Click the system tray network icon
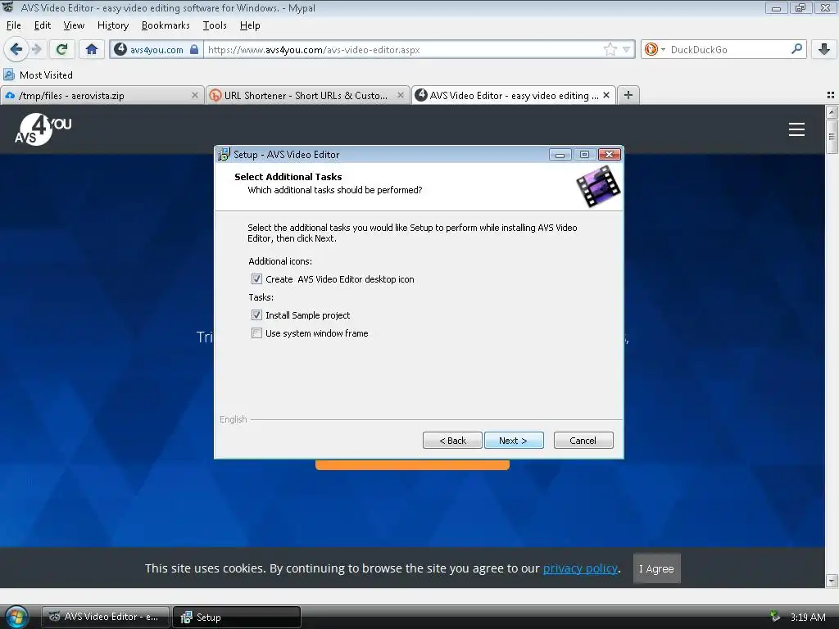 click(774, 616)
